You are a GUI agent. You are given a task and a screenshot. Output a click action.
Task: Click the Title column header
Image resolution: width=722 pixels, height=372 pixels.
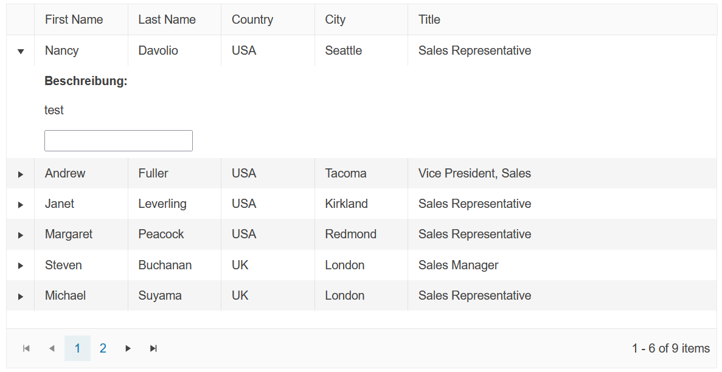[x=429, y=19]
